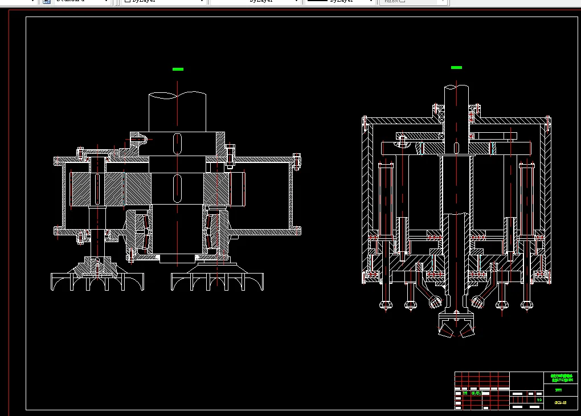Open the linetype ByLayer dropdown in the middle
The height and width of the screenshot is (416, 581).
tap(255, 2)
